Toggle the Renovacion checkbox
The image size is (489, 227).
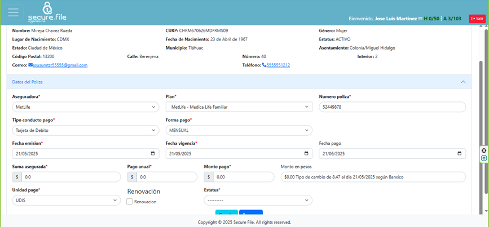pos(130,202)
